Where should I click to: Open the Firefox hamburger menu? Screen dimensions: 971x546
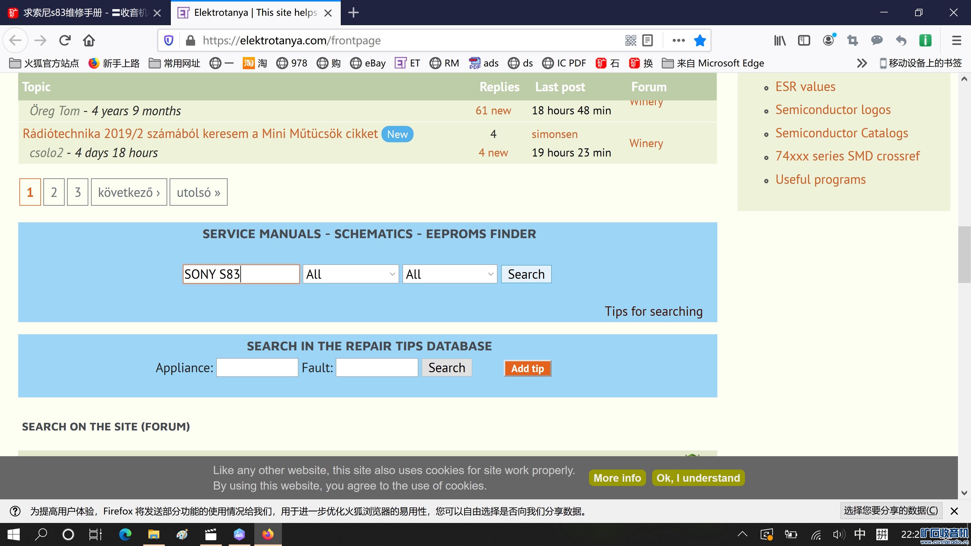956,40
